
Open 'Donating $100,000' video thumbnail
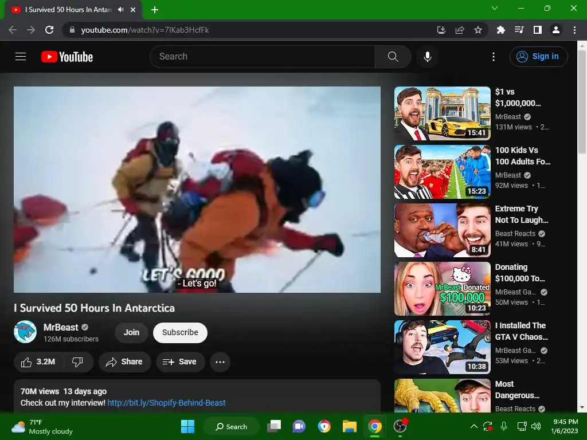tap(442, 289)
